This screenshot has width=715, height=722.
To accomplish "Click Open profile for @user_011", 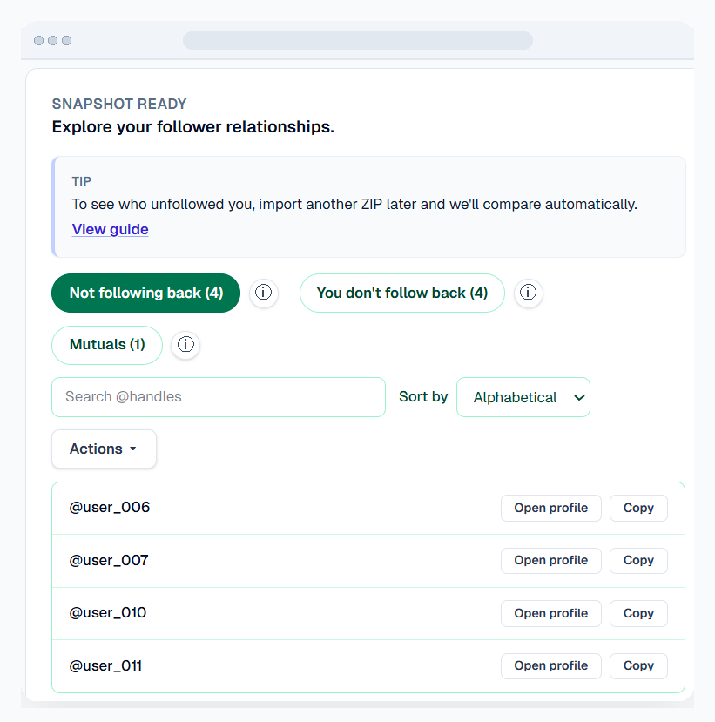I will tap(550, 665).
